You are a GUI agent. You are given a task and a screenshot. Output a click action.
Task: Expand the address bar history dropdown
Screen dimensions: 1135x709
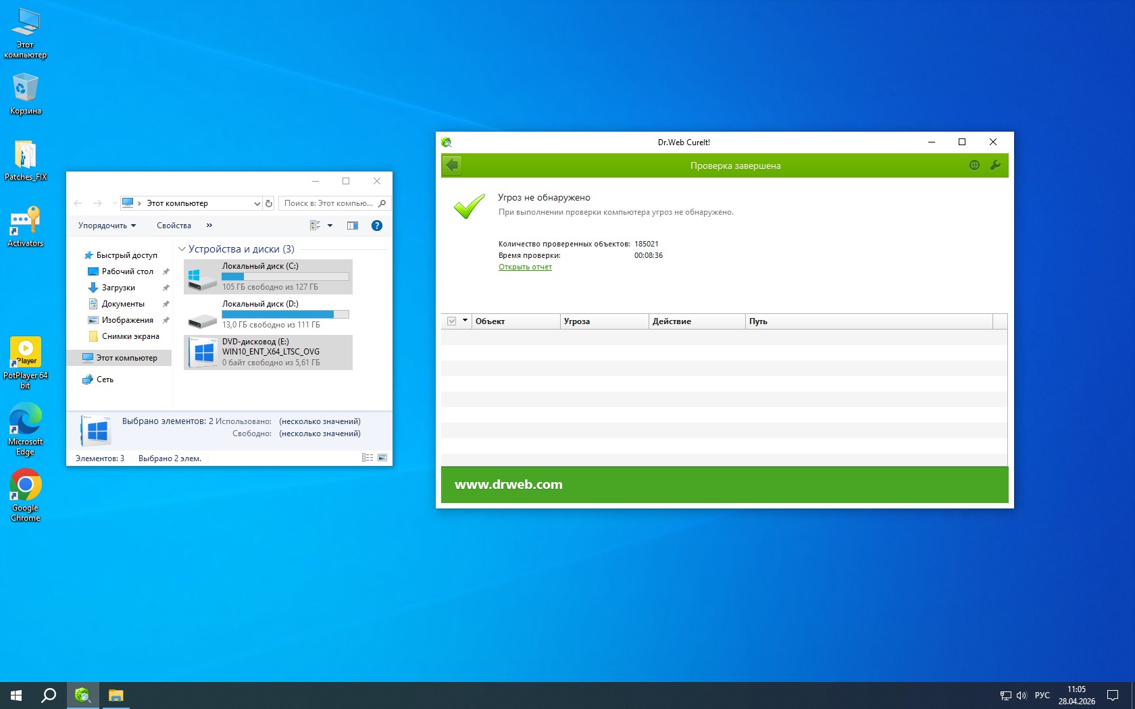257,203
